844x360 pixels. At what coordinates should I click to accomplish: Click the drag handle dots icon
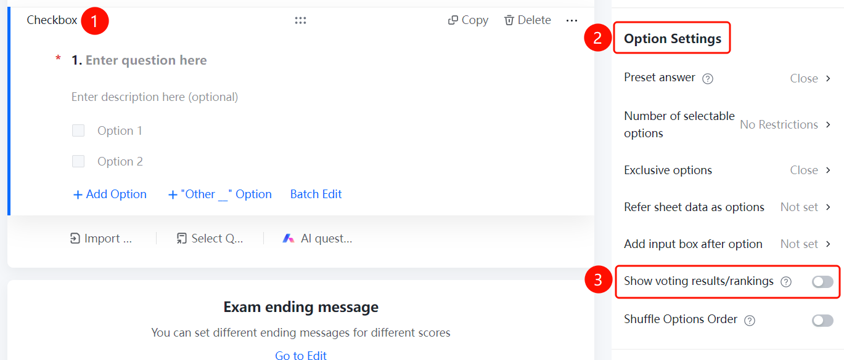coord(300,20)
